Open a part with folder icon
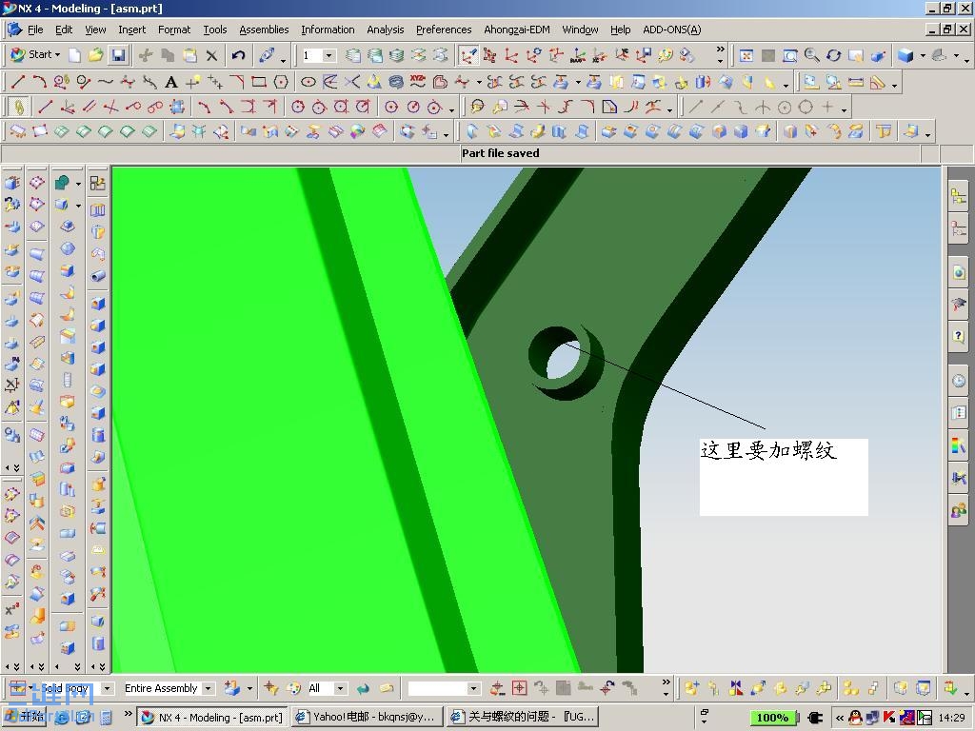 (96, 55)
